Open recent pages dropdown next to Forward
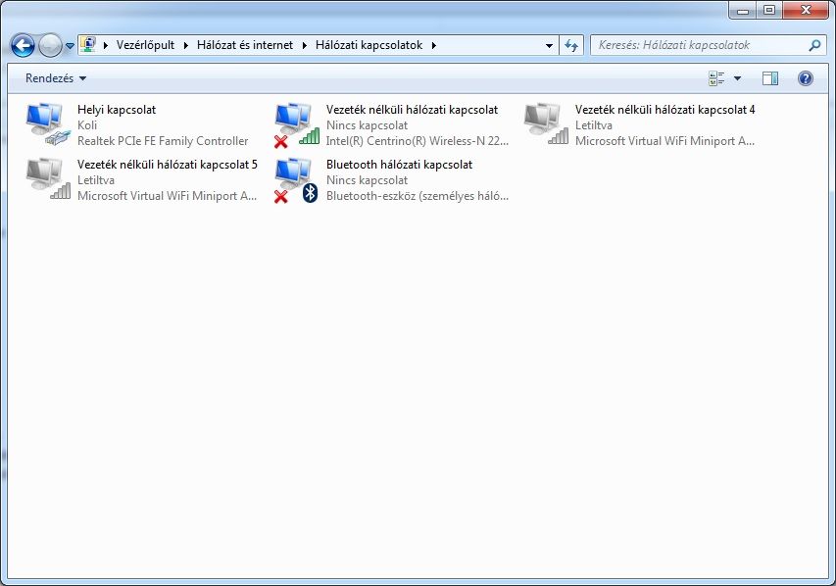 point(70,46)
